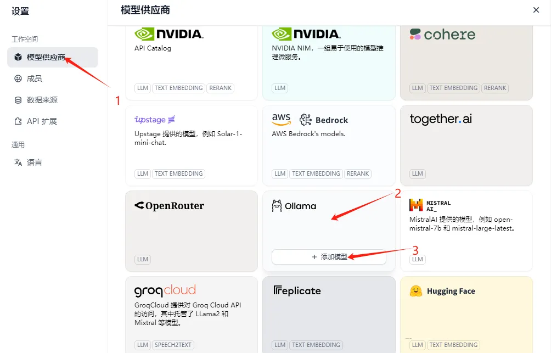Click the Hugging Face title text
The width and height of the screenshot is (551, 353).
point(451,291)
